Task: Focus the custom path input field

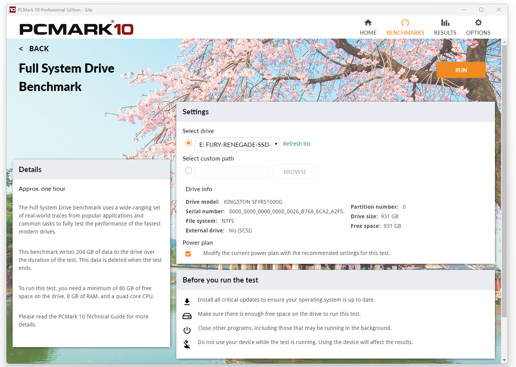Action: 232,172
